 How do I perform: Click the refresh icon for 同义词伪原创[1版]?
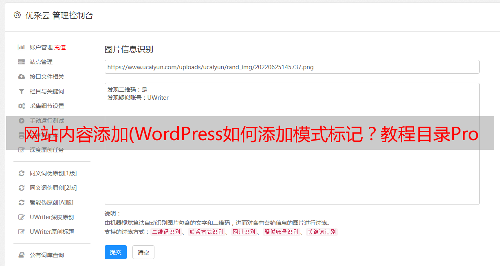(x=22, y=173)
